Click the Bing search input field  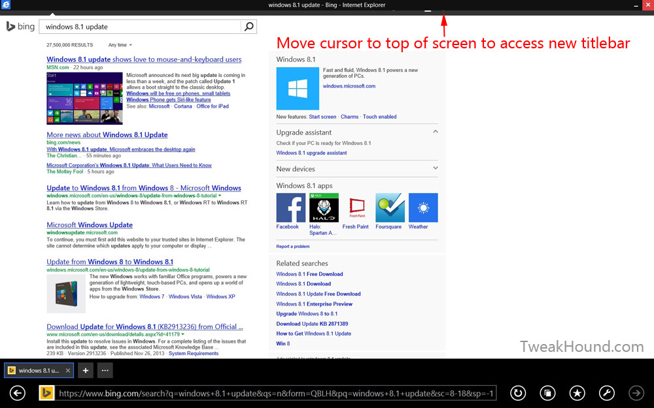click(x=140, y=27)
